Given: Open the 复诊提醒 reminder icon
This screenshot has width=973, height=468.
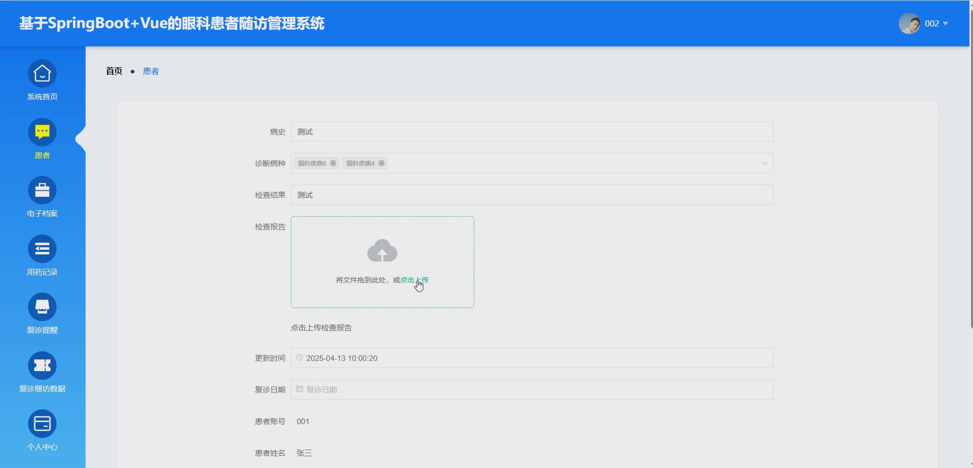Looking at the screenshot, I should click(x=42, y=306).
